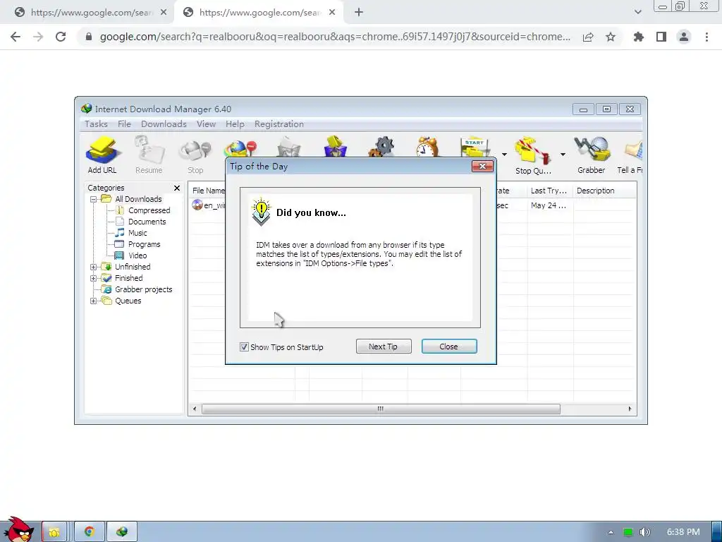Select the Music category
722x542 pixels.
(x=137, y=233)
